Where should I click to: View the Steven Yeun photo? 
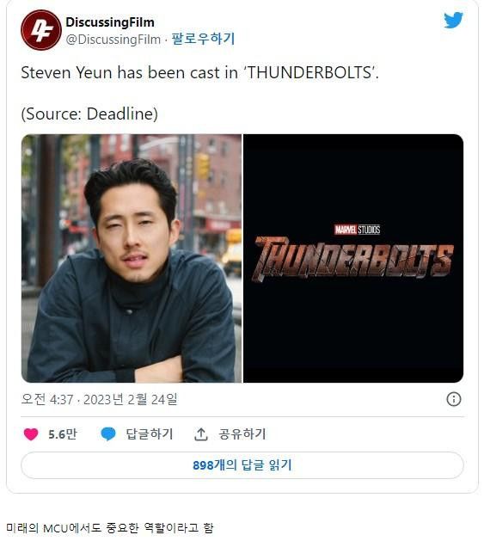pos(132,258)
